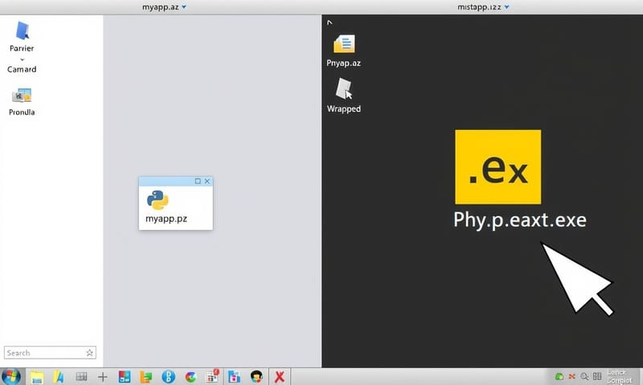Maximize the small myapp.pz window

198,180
